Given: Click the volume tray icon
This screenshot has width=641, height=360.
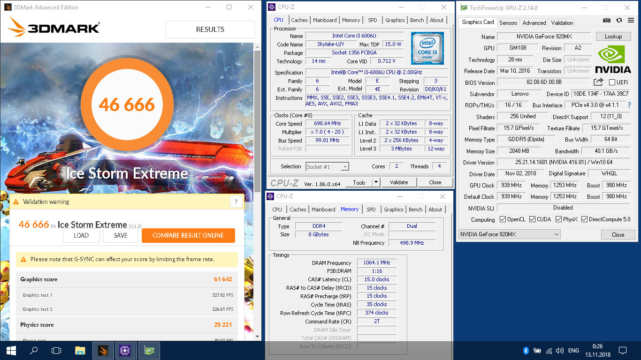Looking at the screenshot, I should (x=560, y=350).
